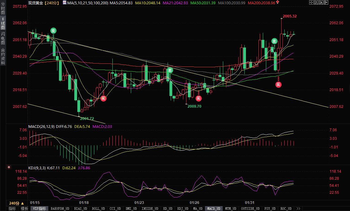
Task: Click the 指标 indicator button
Action: point(12,209)
